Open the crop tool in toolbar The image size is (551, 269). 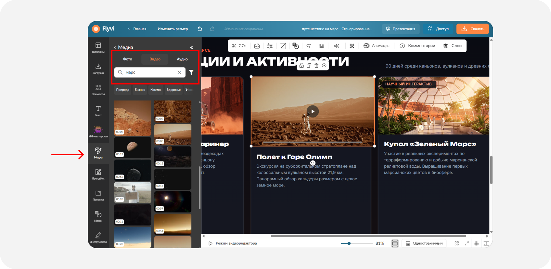(283, 46)
